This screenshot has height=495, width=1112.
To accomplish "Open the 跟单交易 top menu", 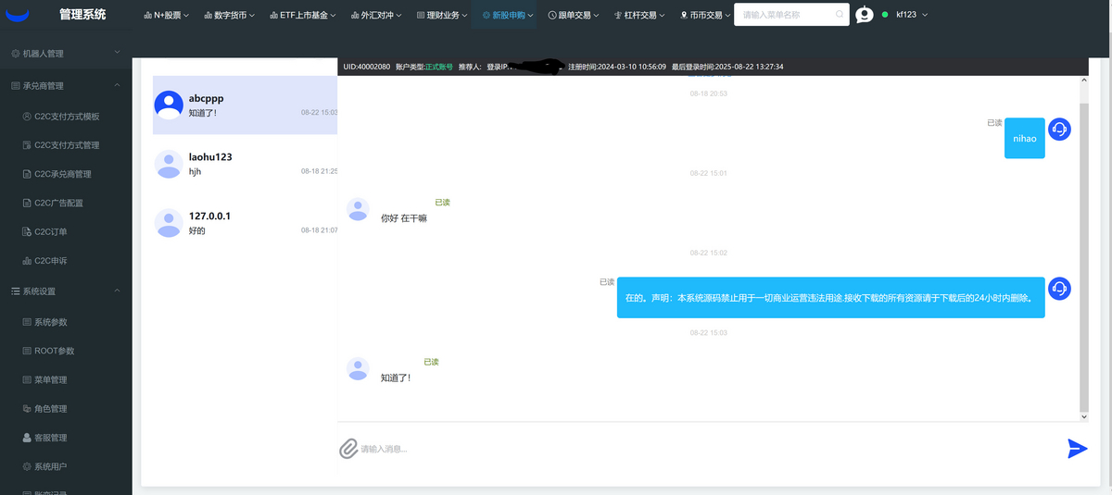I will 574,16.
